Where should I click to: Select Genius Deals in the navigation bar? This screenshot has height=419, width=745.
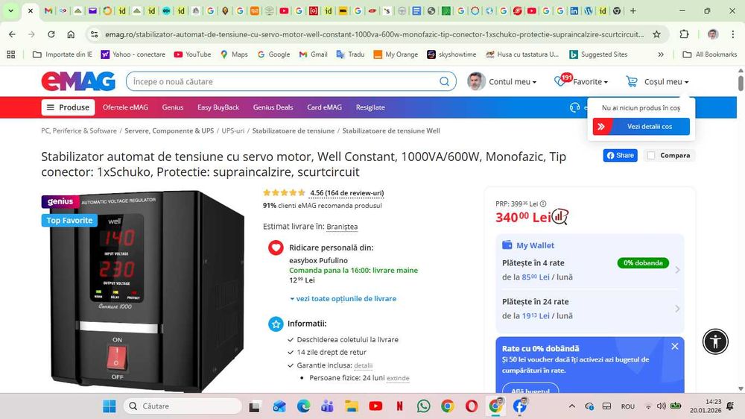coord(273,107)
